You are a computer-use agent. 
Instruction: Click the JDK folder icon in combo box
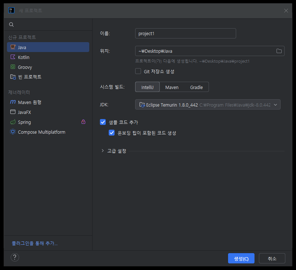(x=142, y=105)
